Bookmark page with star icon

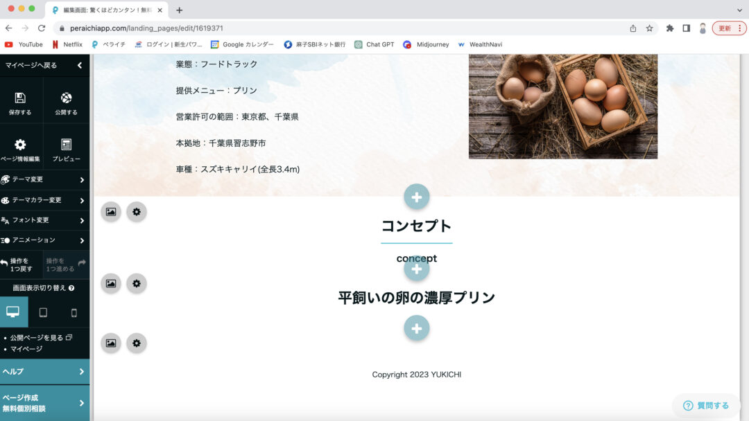click(x=649, y=28)
